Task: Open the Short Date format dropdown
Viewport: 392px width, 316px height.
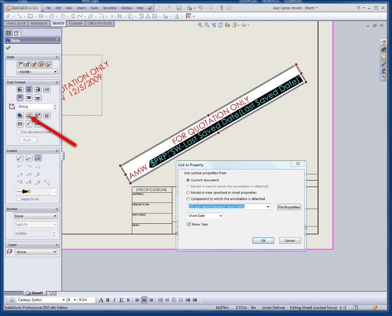Action: coord(220,216)
